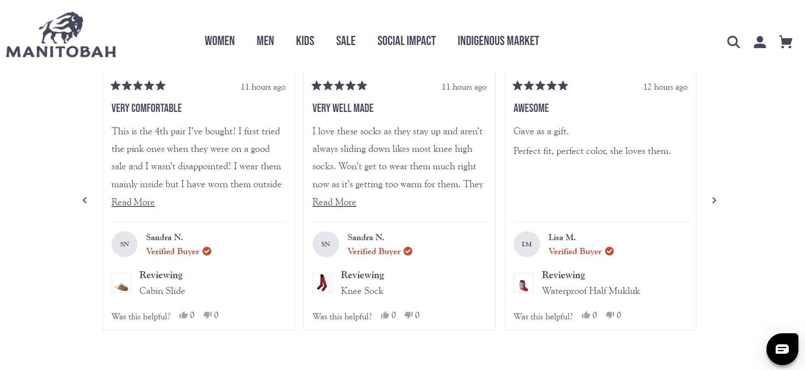Open the search icon
Image resolution: width=805 pixels, height=370 pixels.
coord(733,42)
